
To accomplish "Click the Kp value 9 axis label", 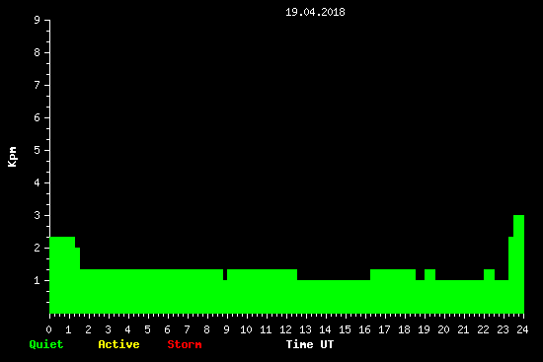I will click(38, 20).
